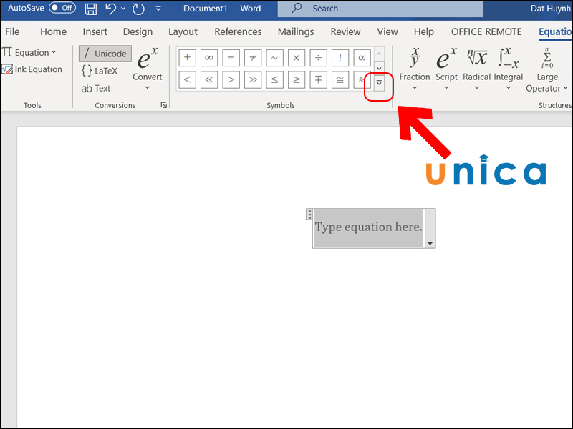Expand the Symbols gallery More arrow
The image size is (573, 429).
[x=379, y=83]
